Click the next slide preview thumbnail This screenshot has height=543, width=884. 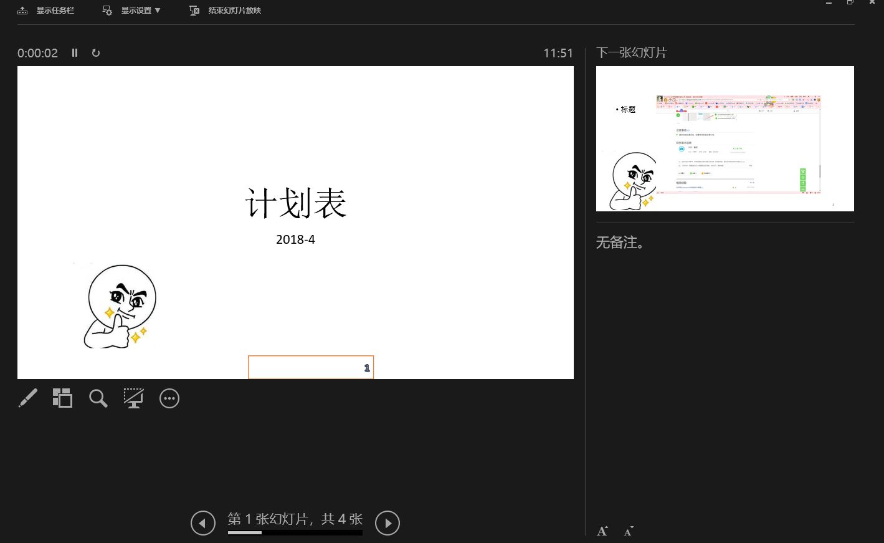(725, 138)
